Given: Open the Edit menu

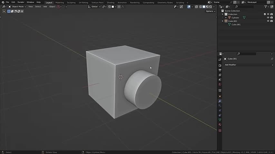Looking at the screenshot, I should click(13, 2).
